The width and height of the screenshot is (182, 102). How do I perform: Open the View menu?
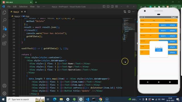click(x=32, y=7)
